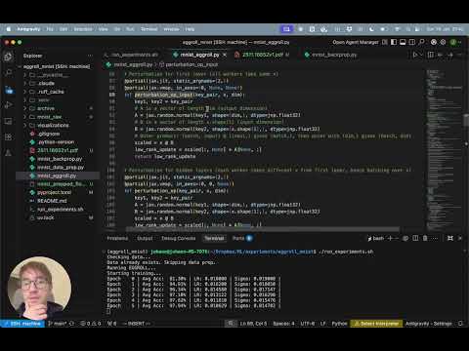Open mnist_backprop.py in explorer
Viewport: 469px width, 351px height.
[58, 159]
